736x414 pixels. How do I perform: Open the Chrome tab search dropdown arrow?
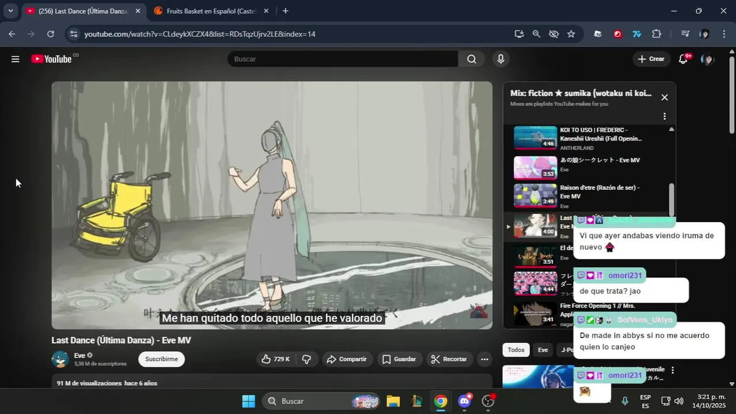[10, 11]
